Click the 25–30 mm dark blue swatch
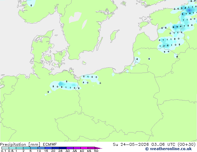 click(63, 148)
